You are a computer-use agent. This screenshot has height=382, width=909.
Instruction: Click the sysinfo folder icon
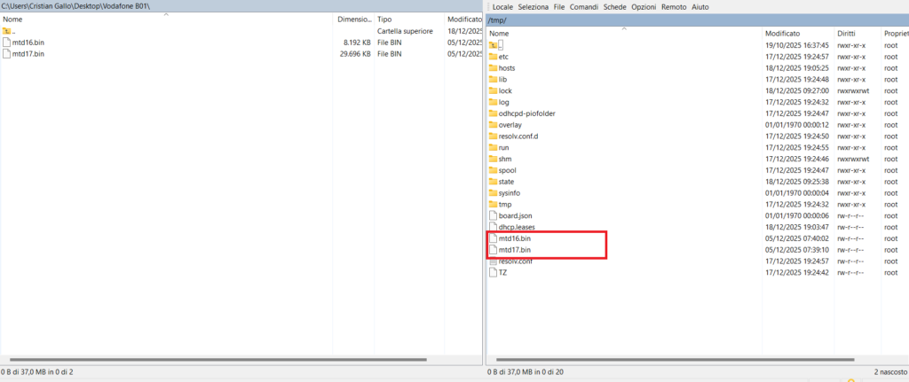[x=494, y=193]
